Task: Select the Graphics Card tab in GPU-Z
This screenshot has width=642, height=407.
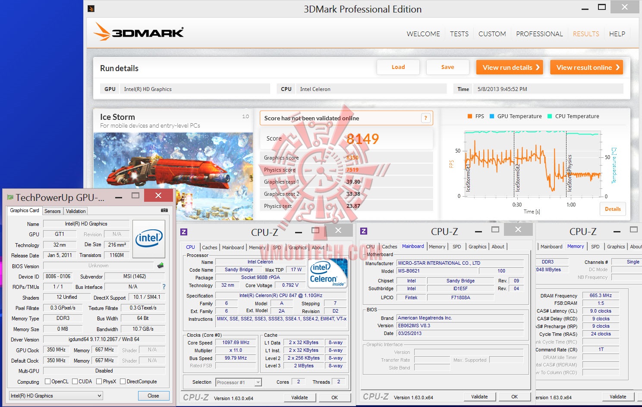Action: point(25,210)
